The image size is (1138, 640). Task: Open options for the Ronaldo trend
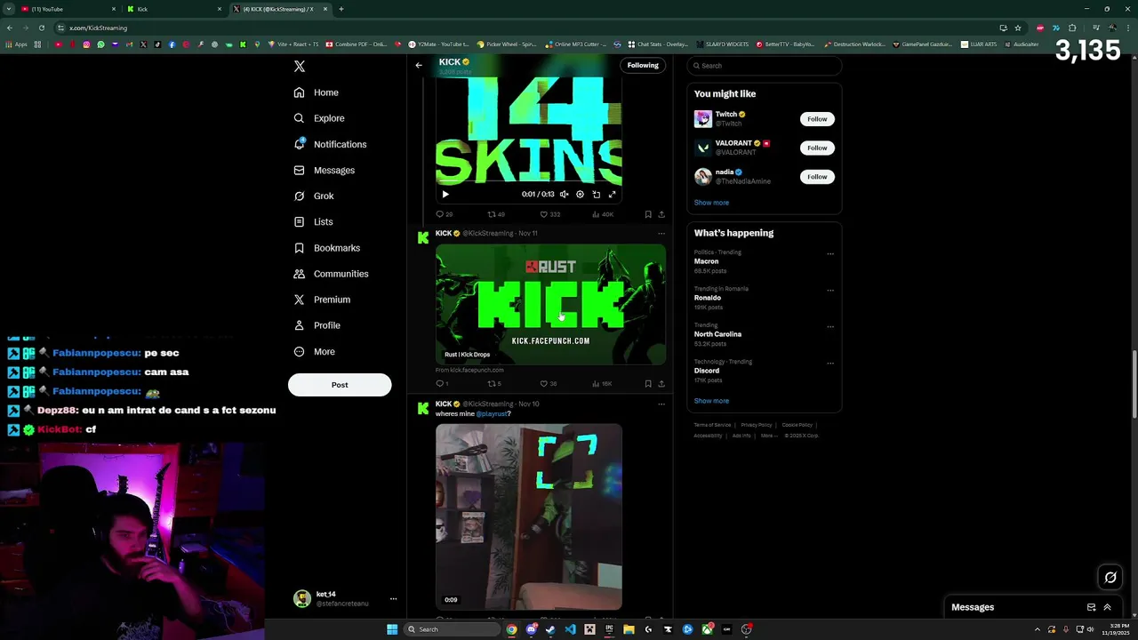830,291
